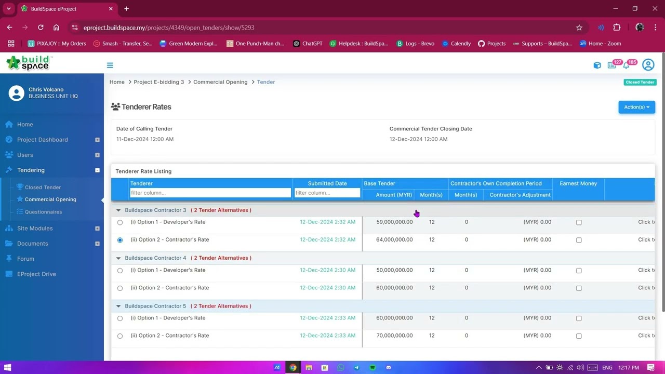Select Contractor 3 Option 1 Developer's Rate radio

(120, 222)
